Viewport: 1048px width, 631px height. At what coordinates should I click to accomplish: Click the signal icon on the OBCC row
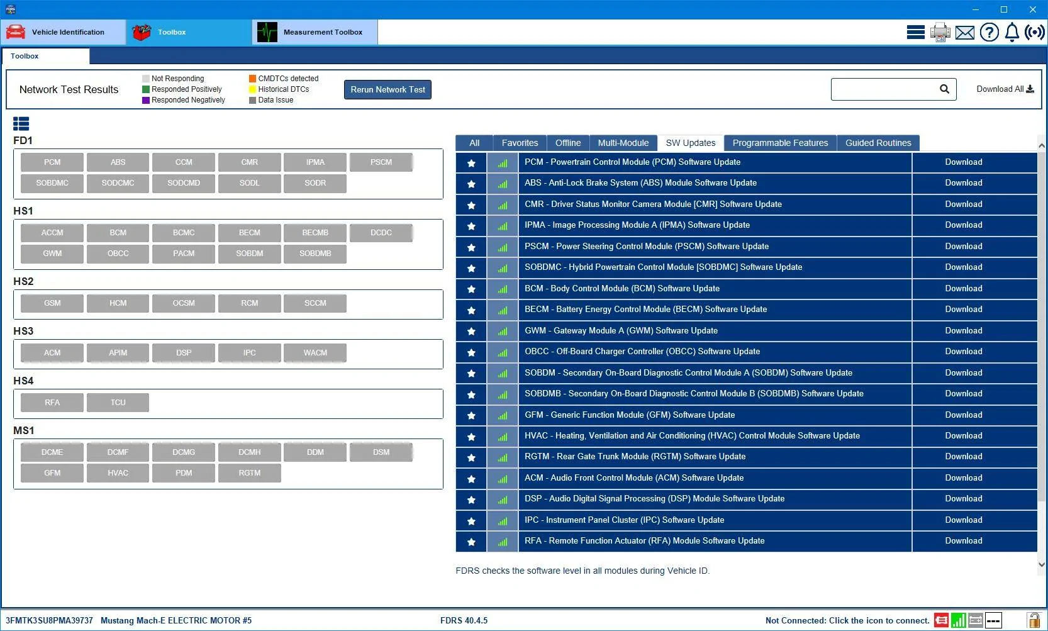click(503, 352)
